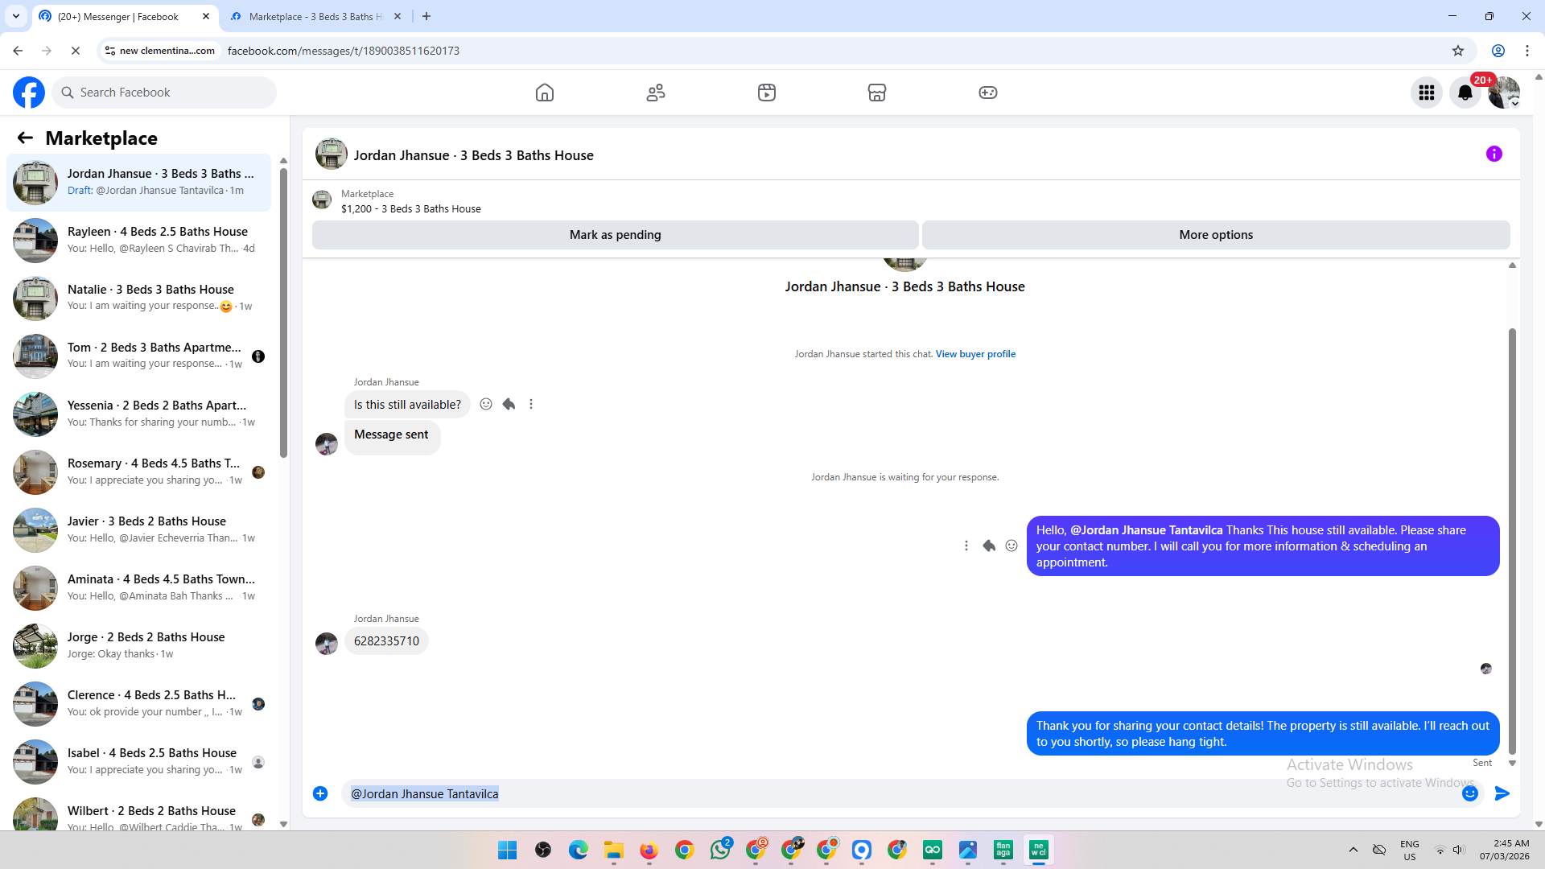Open the Gaming controller icon

click(988, 93)
